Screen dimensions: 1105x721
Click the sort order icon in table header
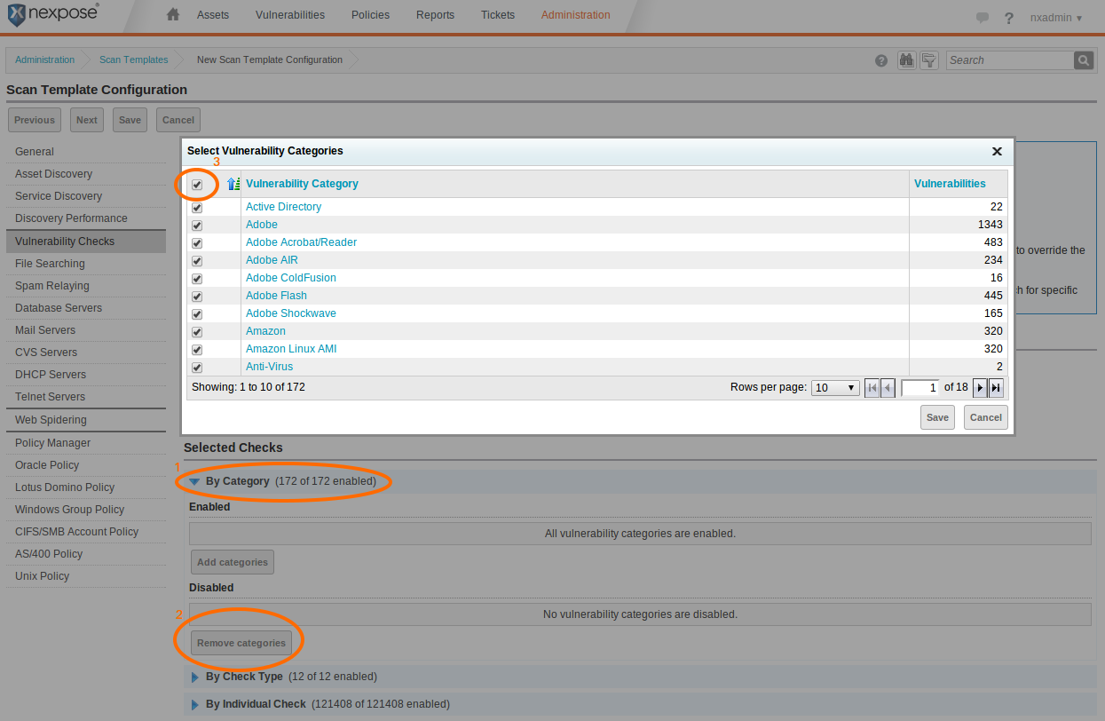[233, 184]
